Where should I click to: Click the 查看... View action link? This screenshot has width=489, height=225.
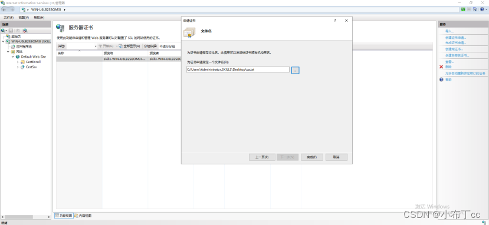(449, 62)
